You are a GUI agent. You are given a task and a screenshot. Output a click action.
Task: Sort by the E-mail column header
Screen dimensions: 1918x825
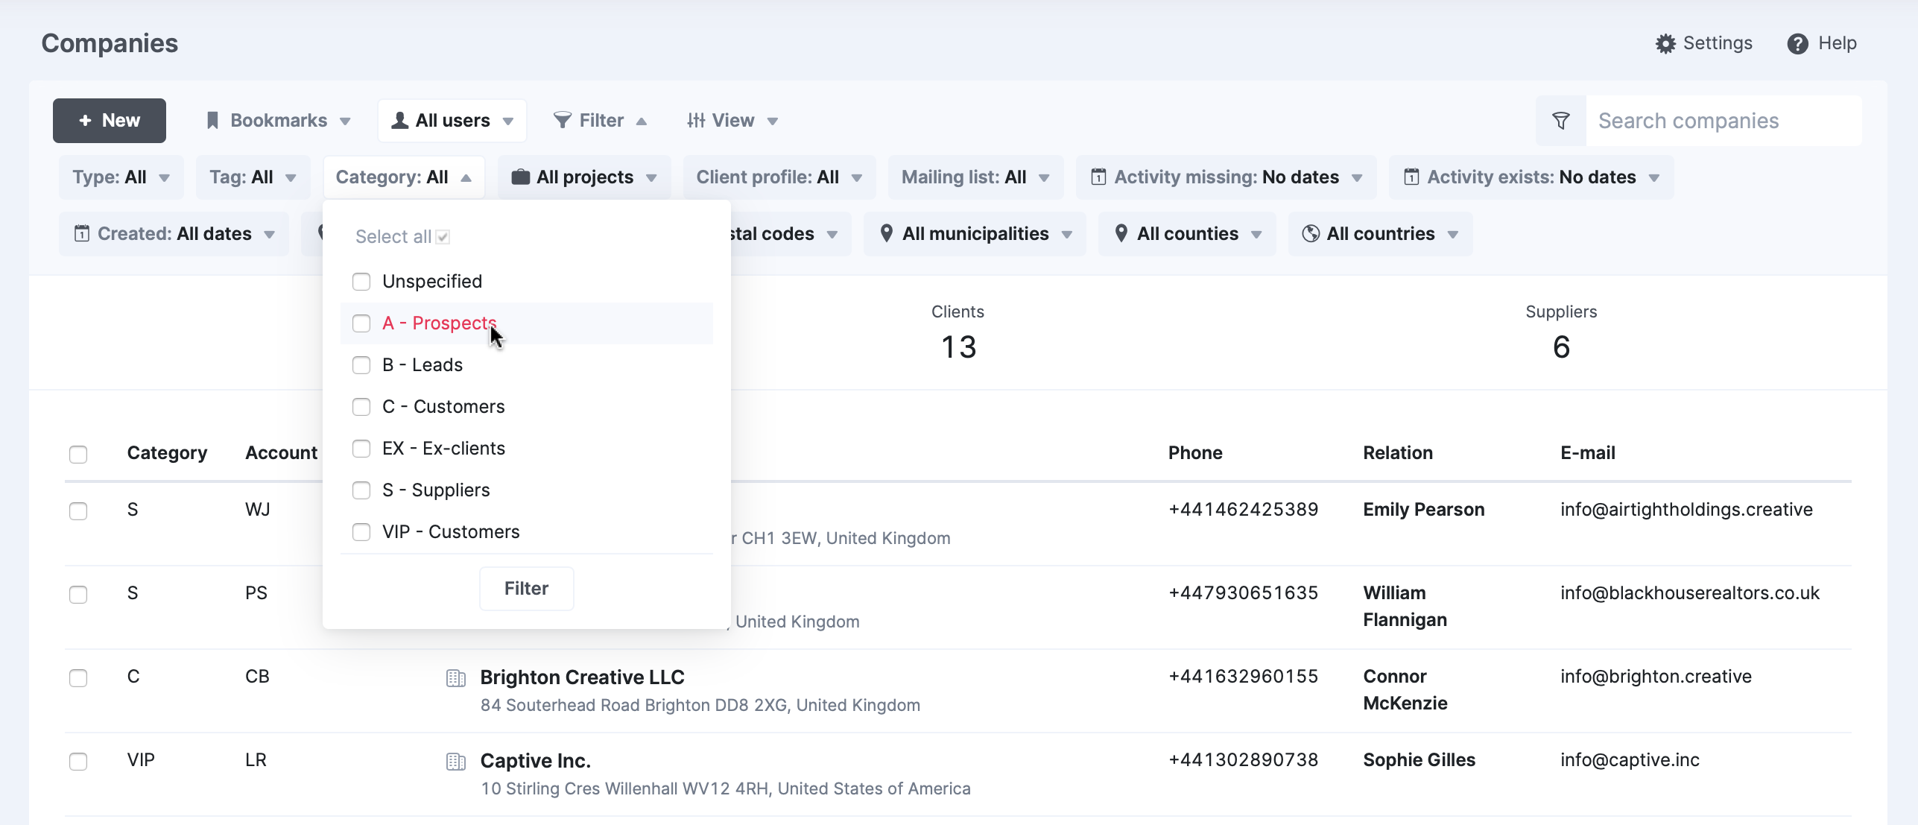[x=1588, y=453]
